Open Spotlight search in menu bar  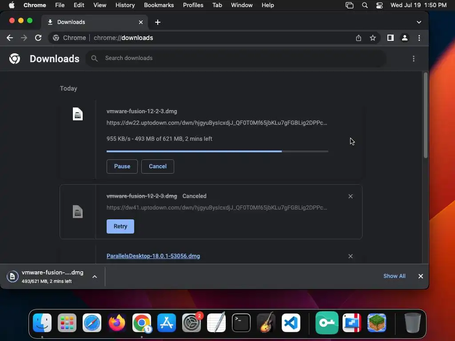(x=365, y=5)
